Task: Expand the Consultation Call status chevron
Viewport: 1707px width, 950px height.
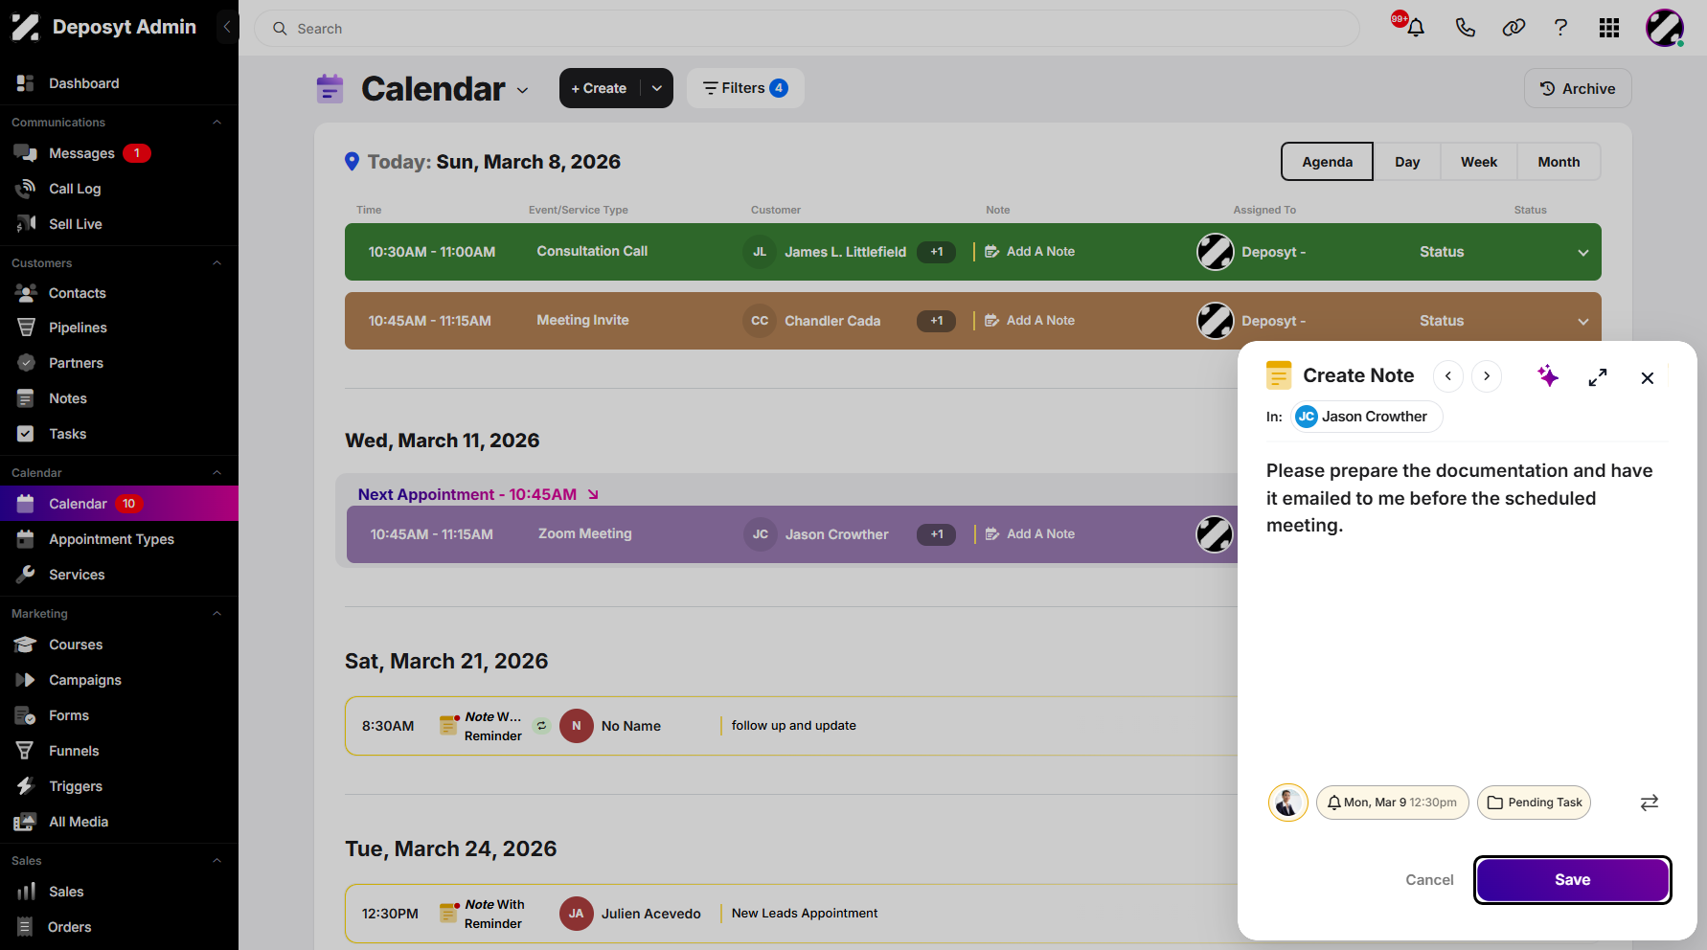Action: pyautogui.click(x=1583, y=253)
